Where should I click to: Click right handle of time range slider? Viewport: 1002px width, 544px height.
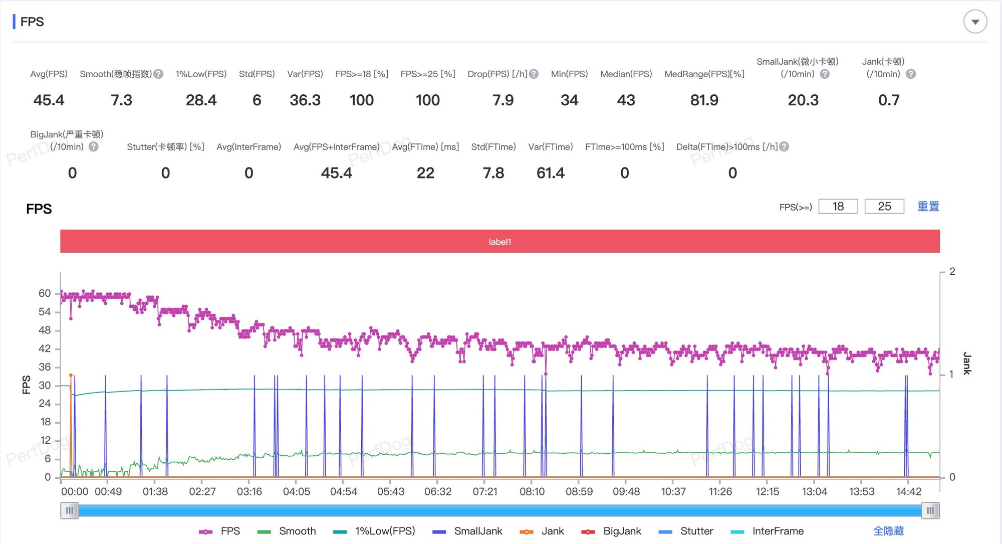[x=930, y=510]
